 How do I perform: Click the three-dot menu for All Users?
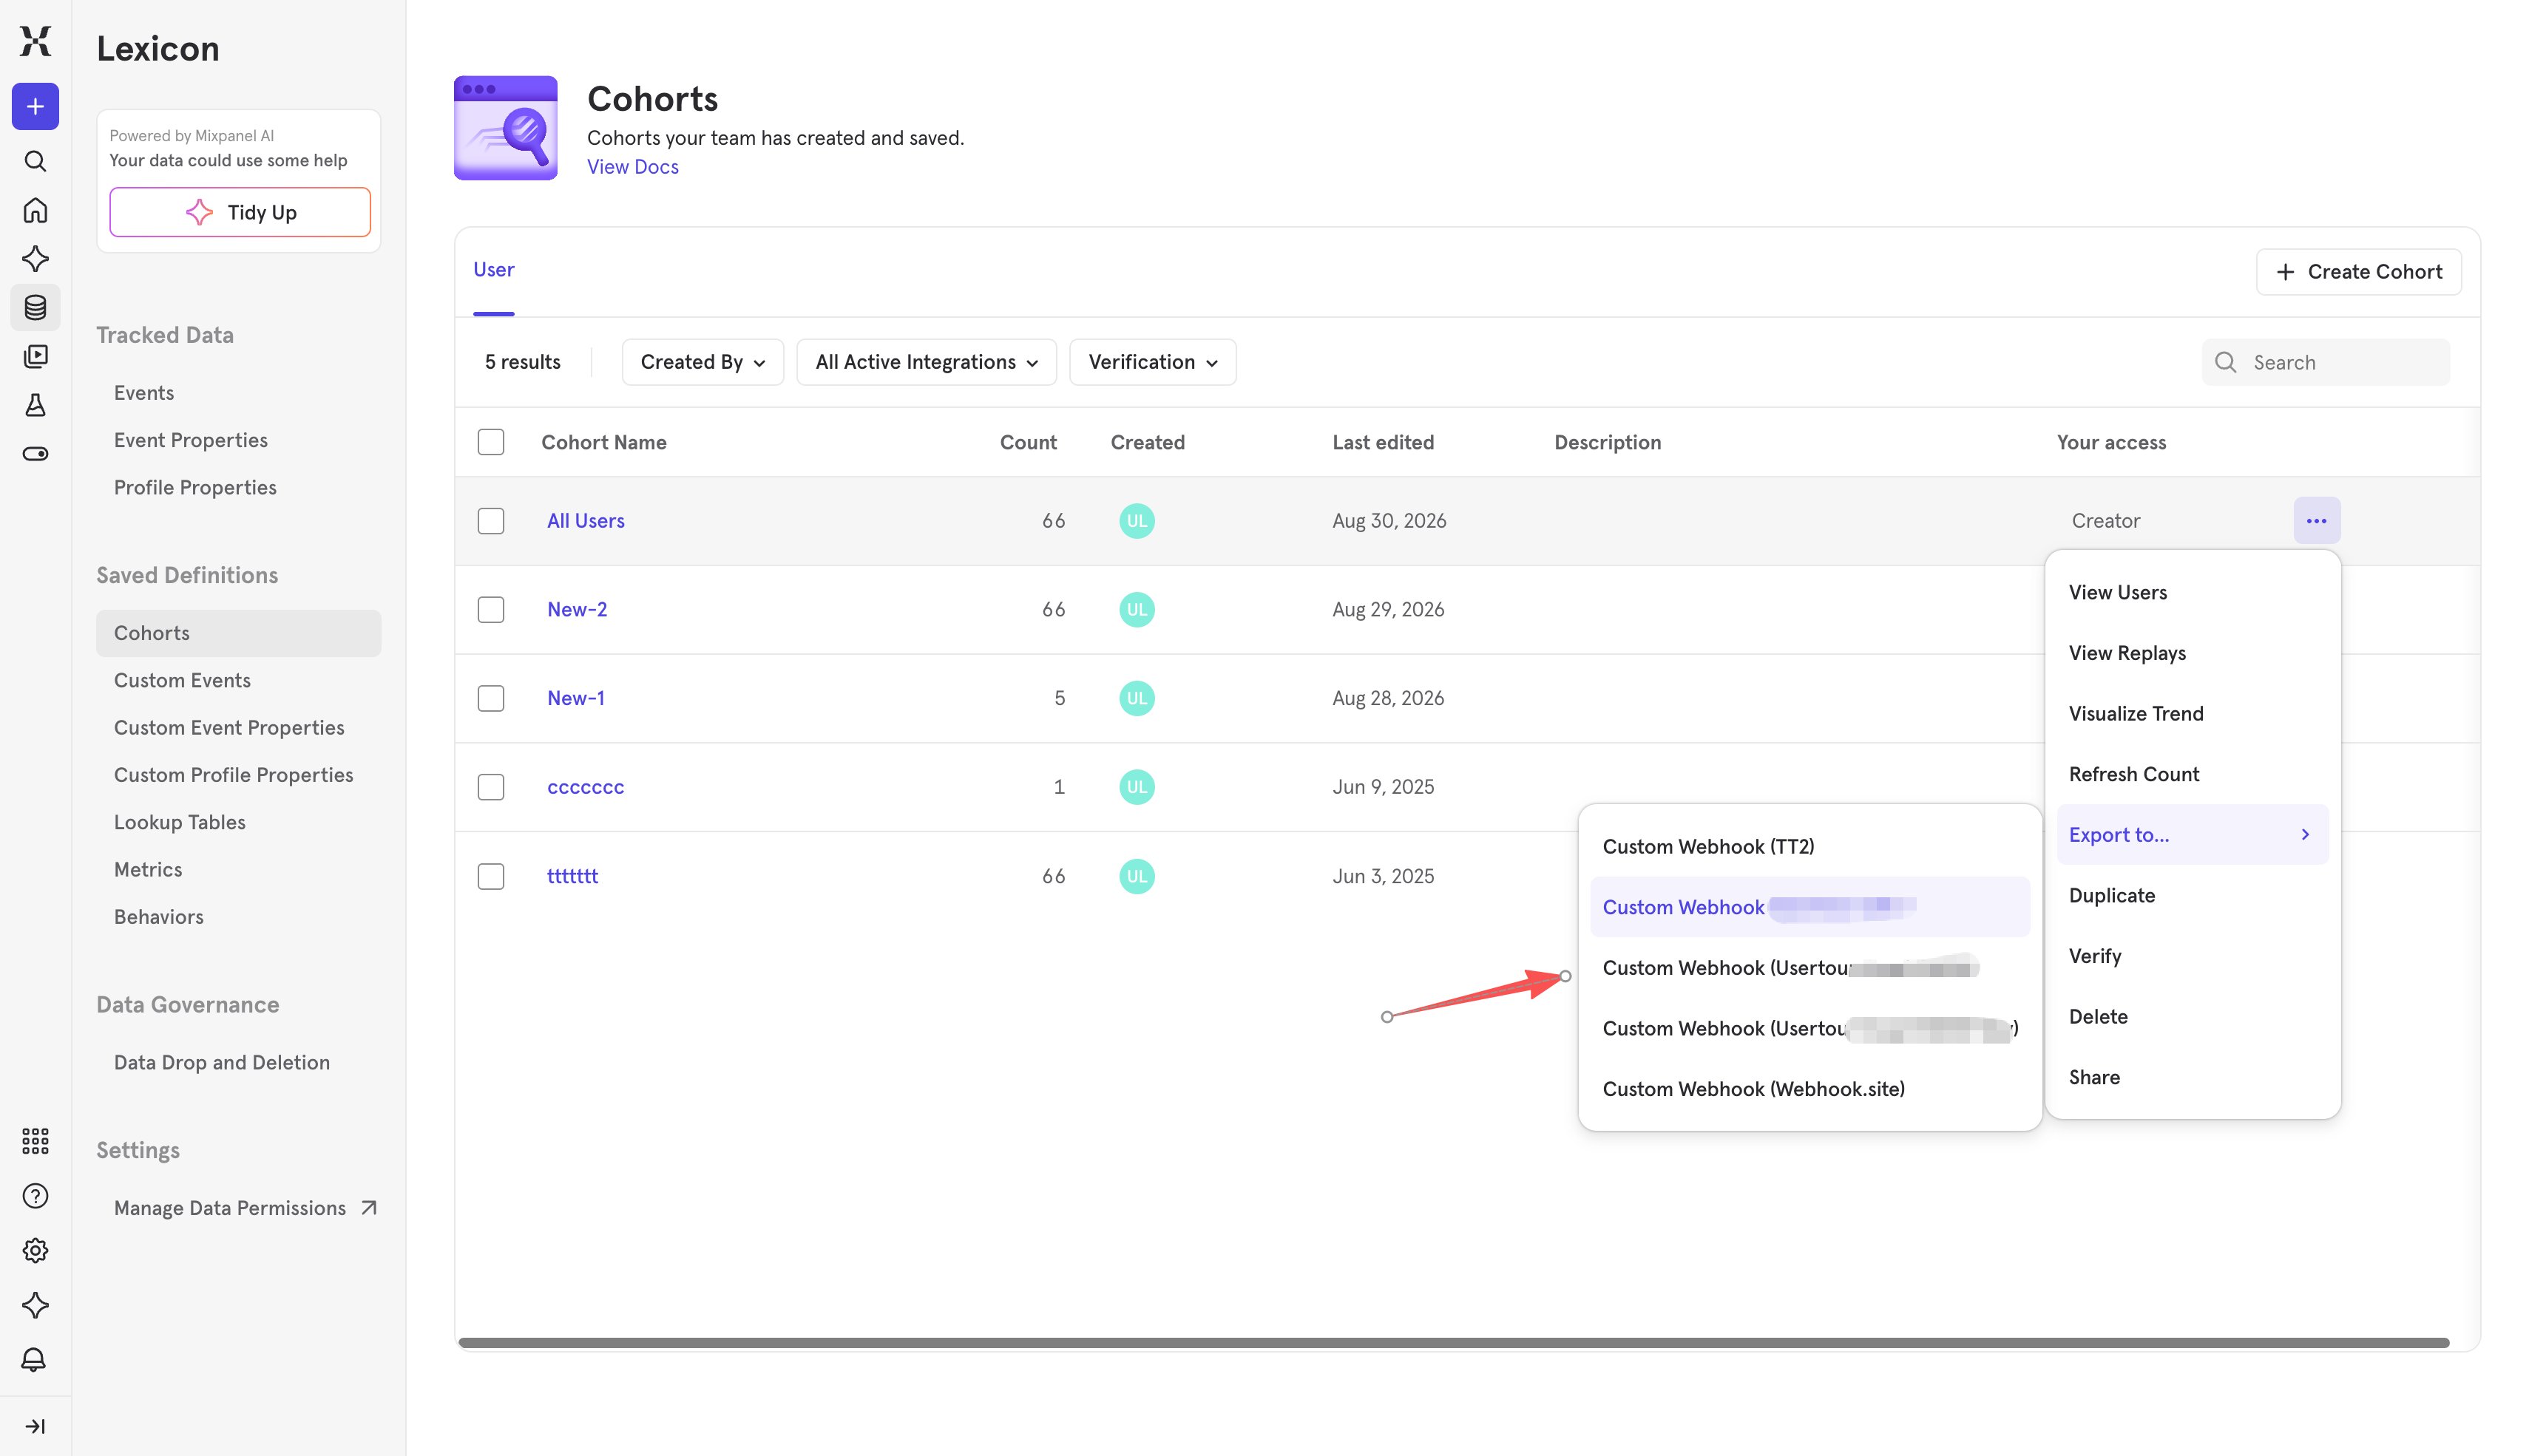(x=2316, y=521)
